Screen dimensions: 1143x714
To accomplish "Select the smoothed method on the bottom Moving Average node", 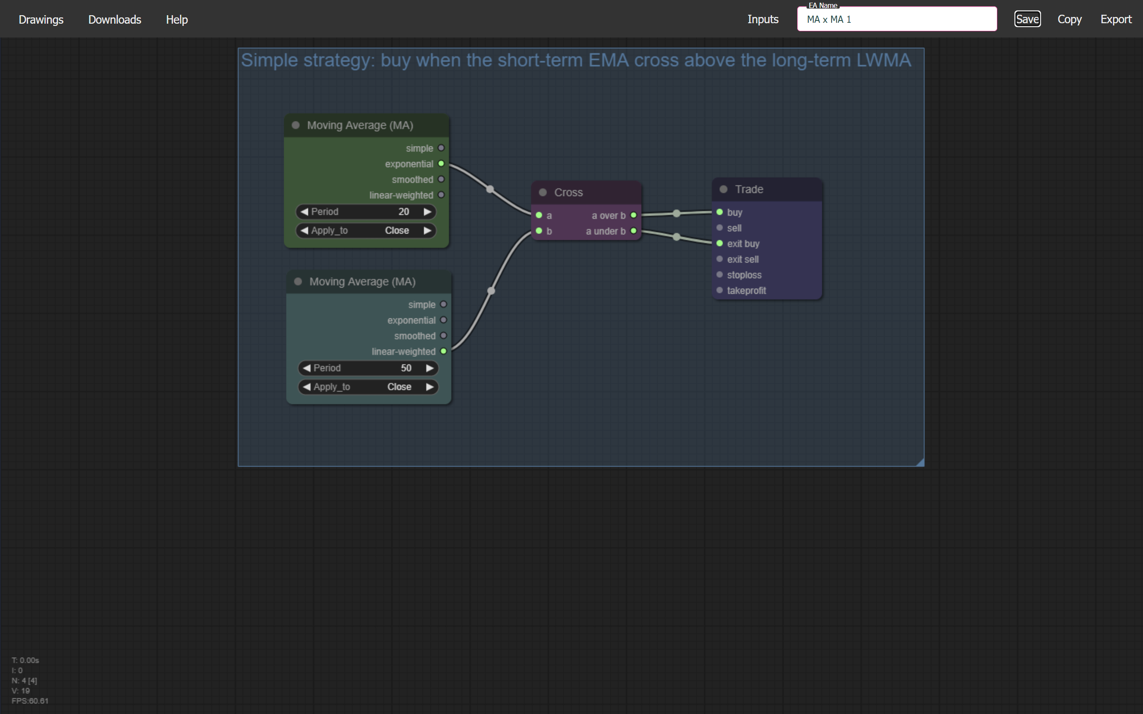I will click(444, 335).
